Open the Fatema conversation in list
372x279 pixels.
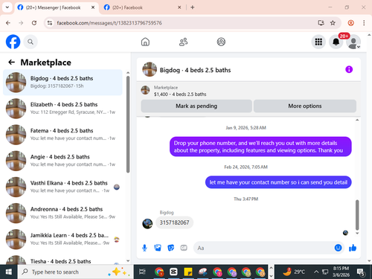62,135
